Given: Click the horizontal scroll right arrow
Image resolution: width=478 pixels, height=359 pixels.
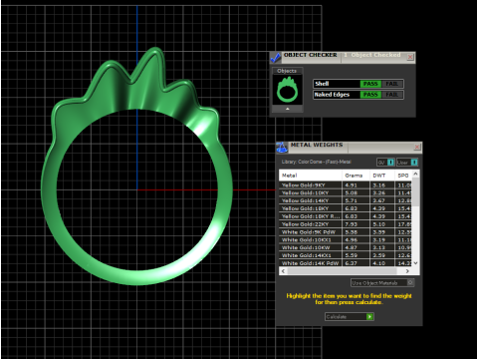Looking at the screenshot, I should 407,271.
